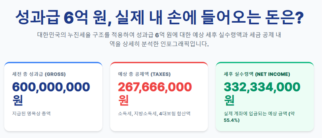Select the green net income card
The width and height of the screenshot is (322, 138).
click(x=265, y=97)
